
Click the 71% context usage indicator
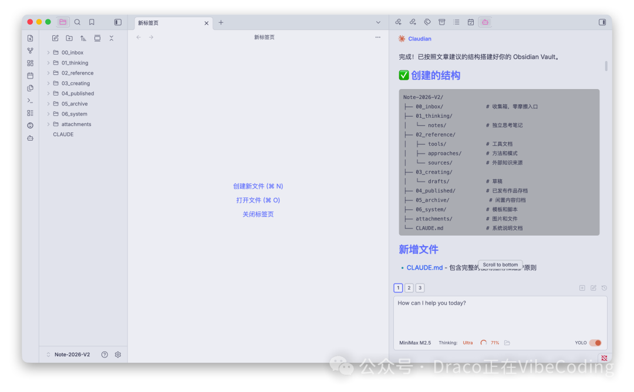tap(494, 342)
